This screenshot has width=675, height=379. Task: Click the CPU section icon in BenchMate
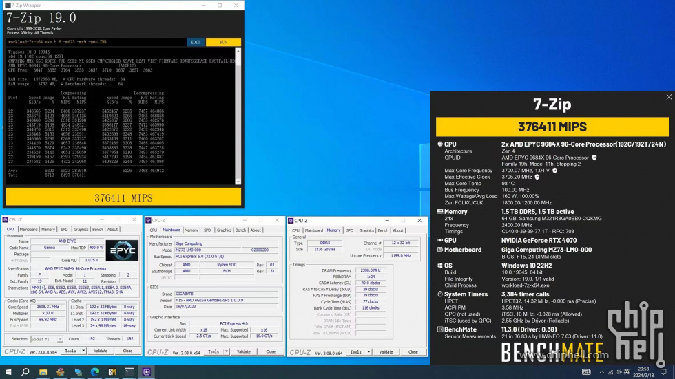440,144
